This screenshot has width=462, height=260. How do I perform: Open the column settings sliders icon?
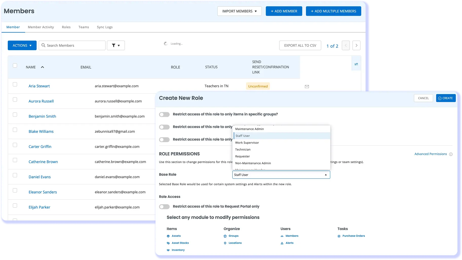click(356, 64)
